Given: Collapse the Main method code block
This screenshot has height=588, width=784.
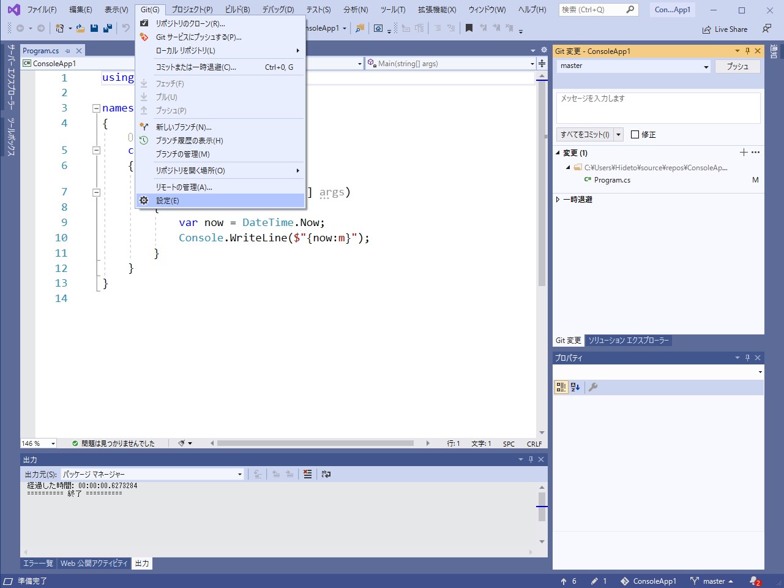Looking at the screenshot, I should 96,192.
